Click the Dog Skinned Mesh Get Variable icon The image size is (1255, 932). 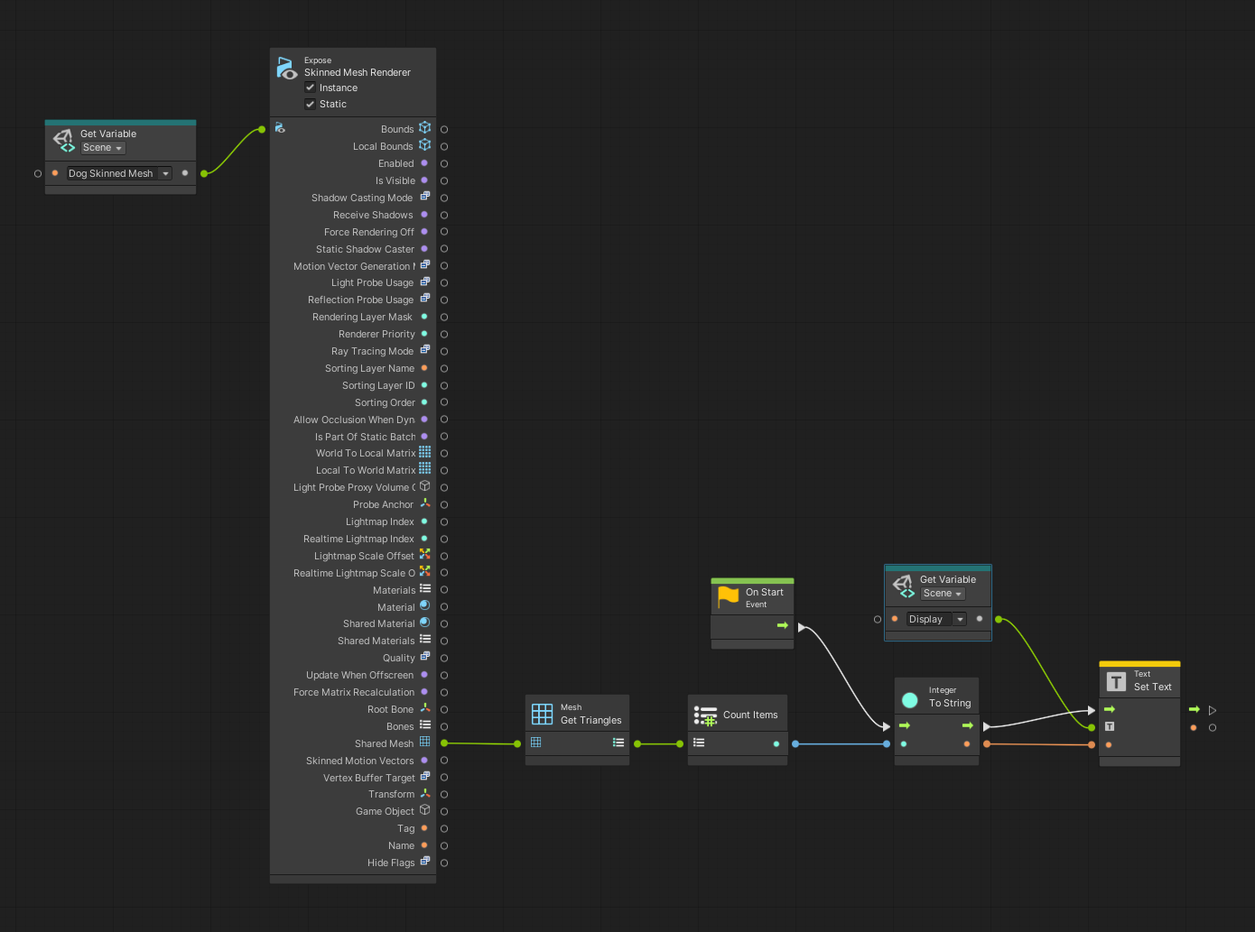click(63, 140)
